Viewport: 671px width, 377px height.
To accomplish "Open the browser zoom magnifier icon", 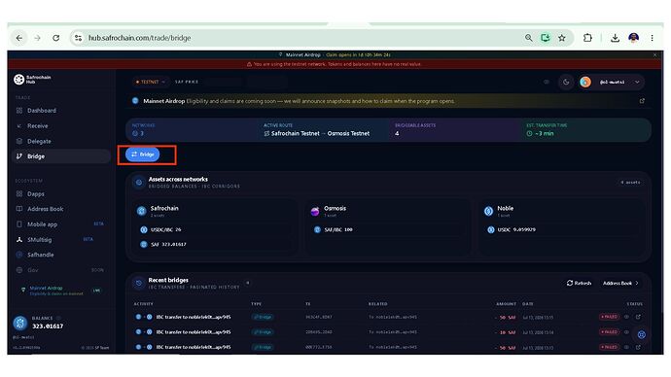I will [x=528, y=38].
